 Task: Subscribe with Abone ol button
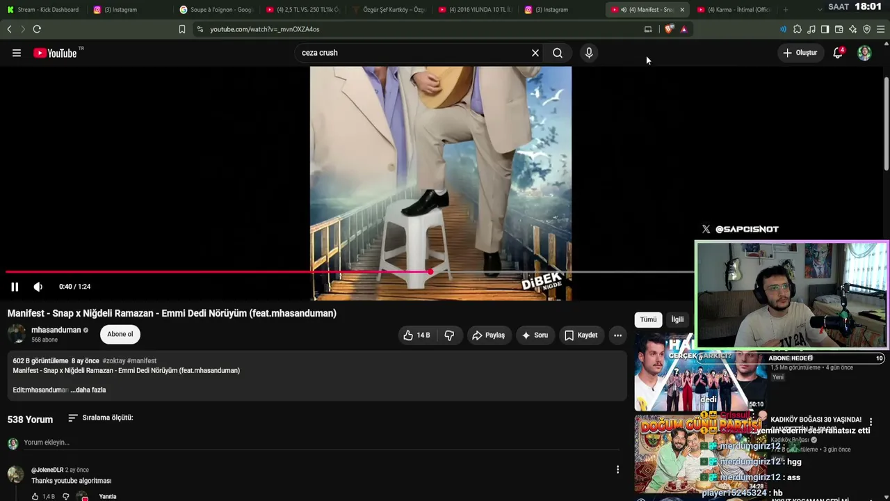point(120,335)
